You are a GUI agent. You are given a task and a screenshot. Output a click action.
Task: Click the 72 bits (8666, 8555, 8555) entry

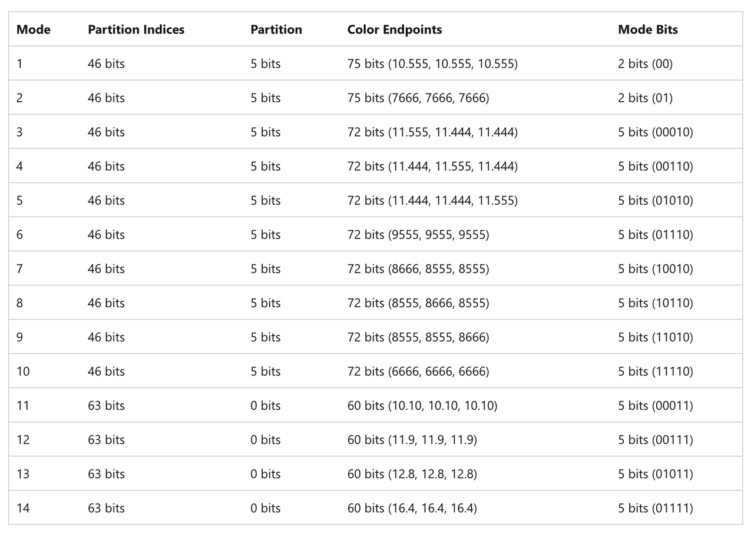(418, 268)
